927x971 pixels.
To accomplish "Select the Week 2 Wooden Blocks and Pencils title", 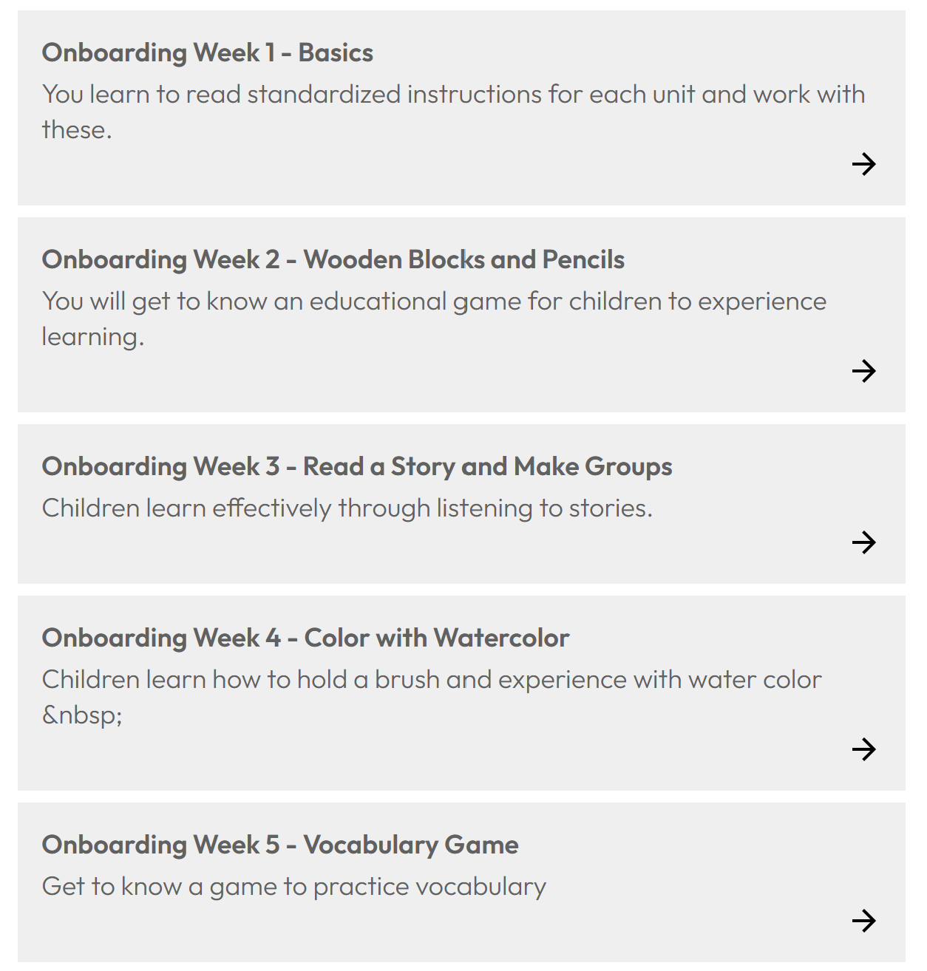I will [333, 260].
